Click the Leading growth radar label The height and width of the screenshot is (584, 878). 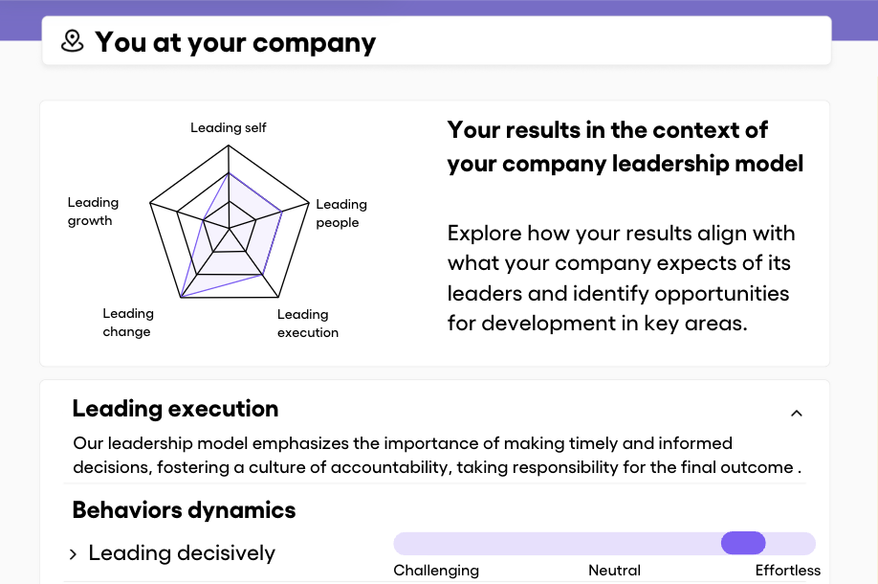click(x=93, y=212)
